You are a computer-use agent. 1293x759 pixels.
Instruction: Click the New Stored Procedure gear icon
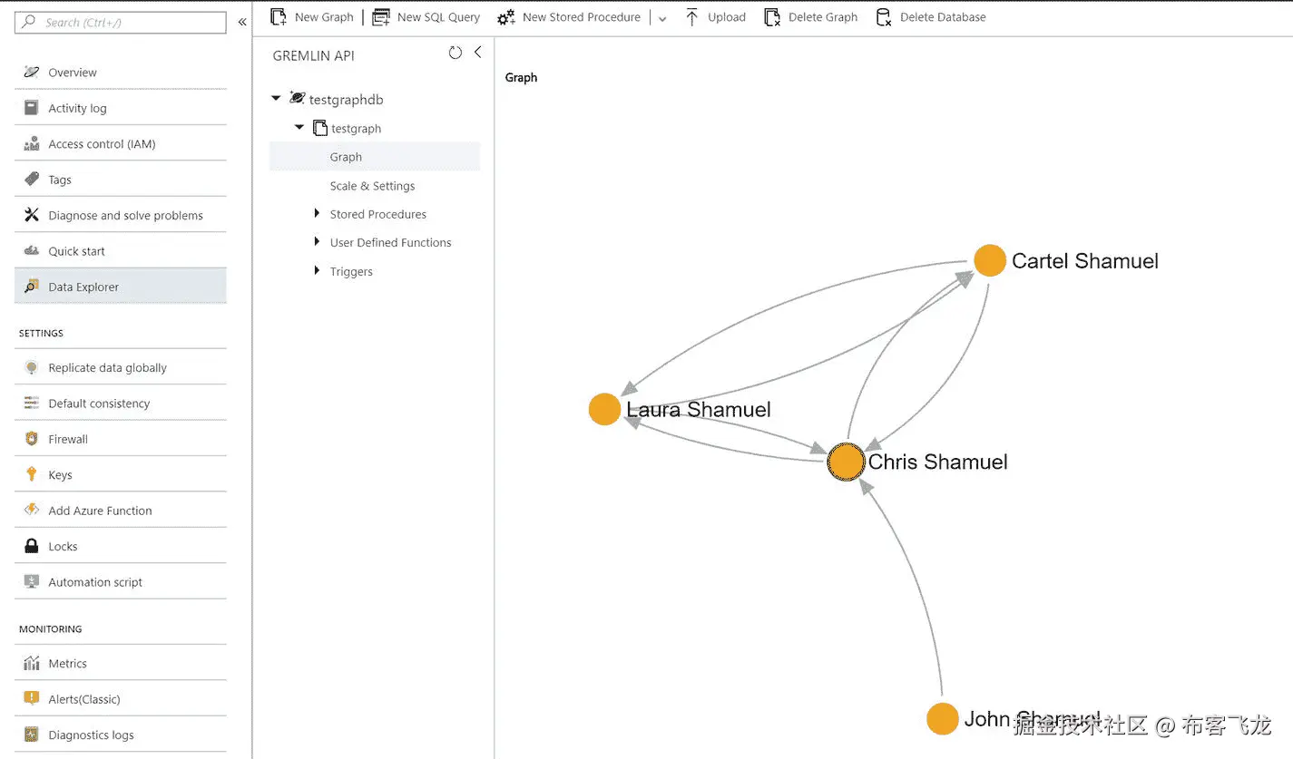tap(506, 17)
